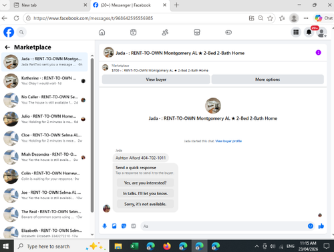This screenshot has height=252, width=334.
Task: Open the View buyer profile link
Action: 228,141
